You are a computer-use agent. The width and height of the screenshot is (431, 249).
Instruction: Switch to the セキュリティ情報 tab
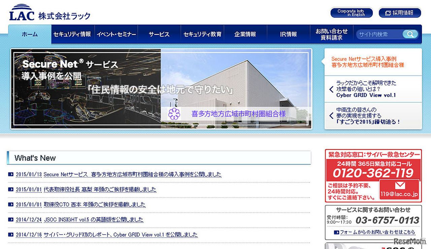click(x=73, y=34)
